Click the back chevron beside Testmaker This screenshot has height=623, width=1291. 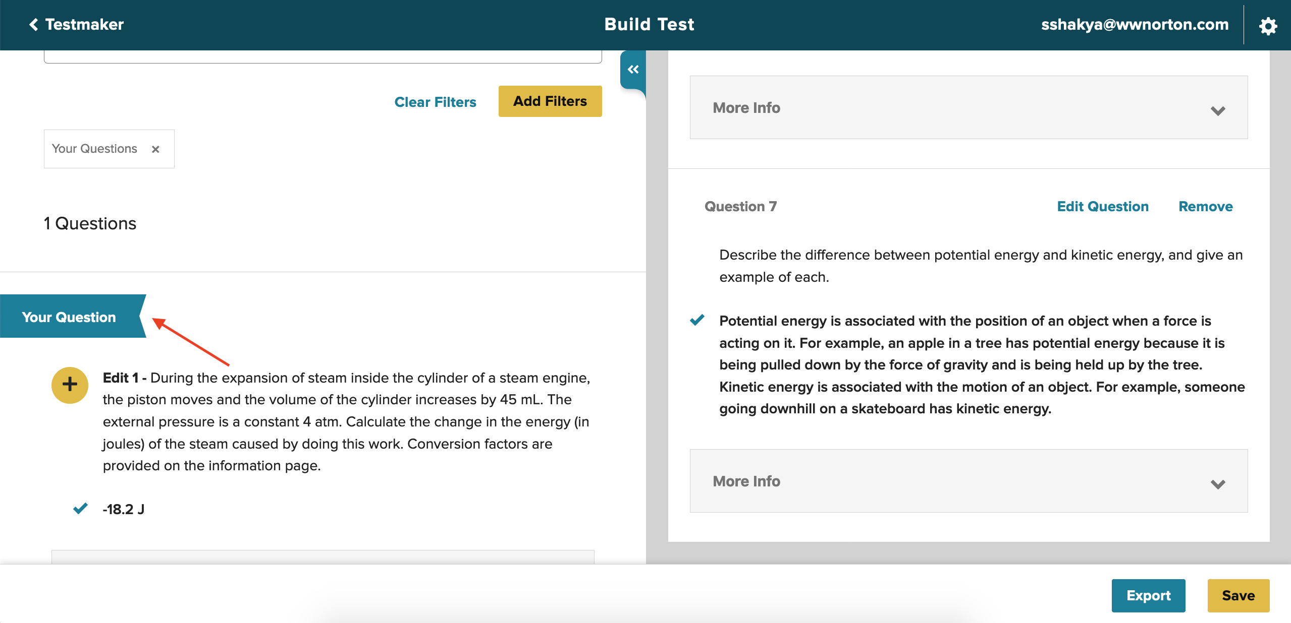(x=33, y=24)
